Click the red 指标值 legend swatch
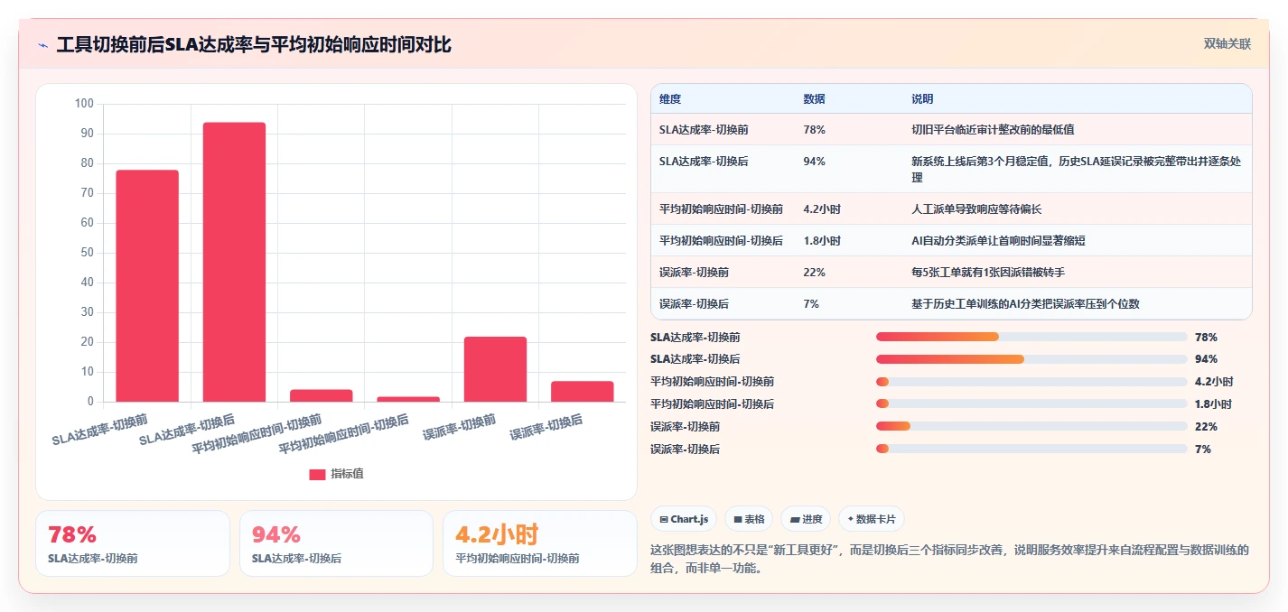 [317, 474]
